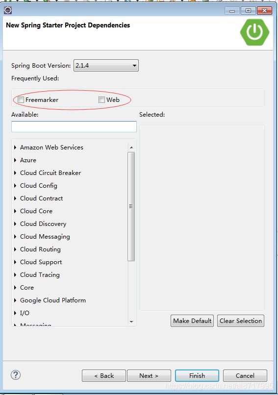Select the Cloud Support tree item
The height and width of the screenshot is (395, 278).
(41, 262)
